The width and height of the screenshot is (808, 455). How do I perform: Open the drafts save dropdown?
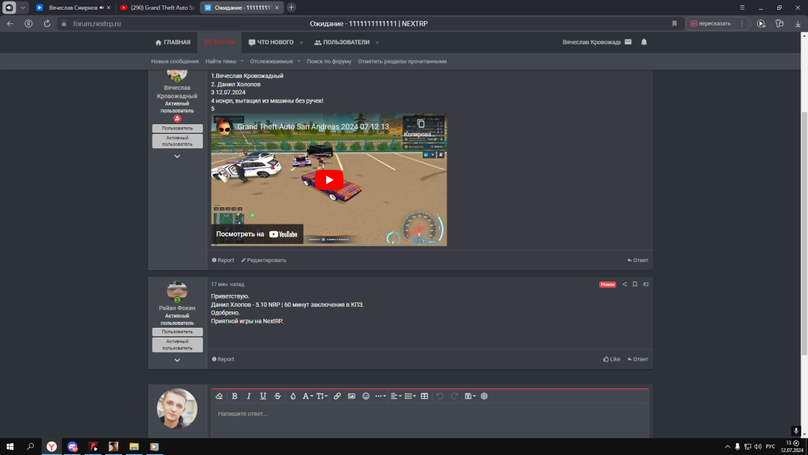[469, 397]
